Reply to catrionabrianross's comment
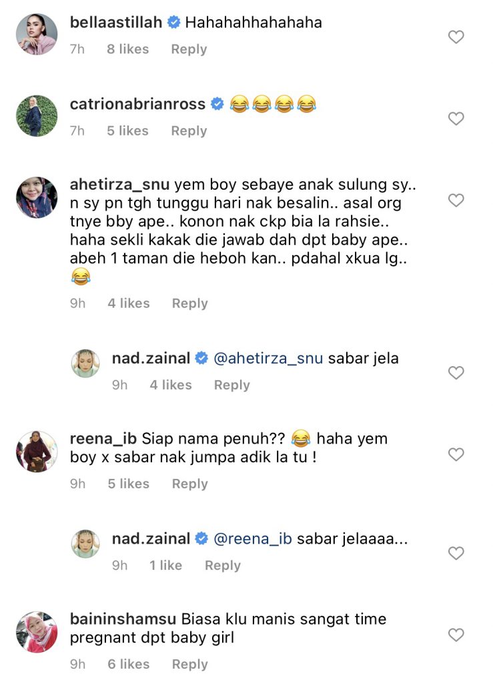Viewport: 493px width, 684px height. 189,131
